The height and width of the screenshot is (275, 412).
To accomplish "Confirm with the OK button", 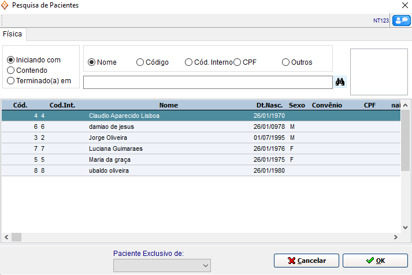I will pos(375,261).
